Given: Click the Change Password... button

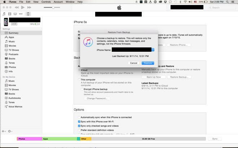Looking at the screenshot, I should (97, 98).
